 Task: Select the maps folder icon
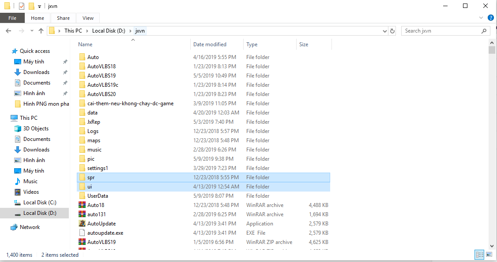tap(82, 140)
